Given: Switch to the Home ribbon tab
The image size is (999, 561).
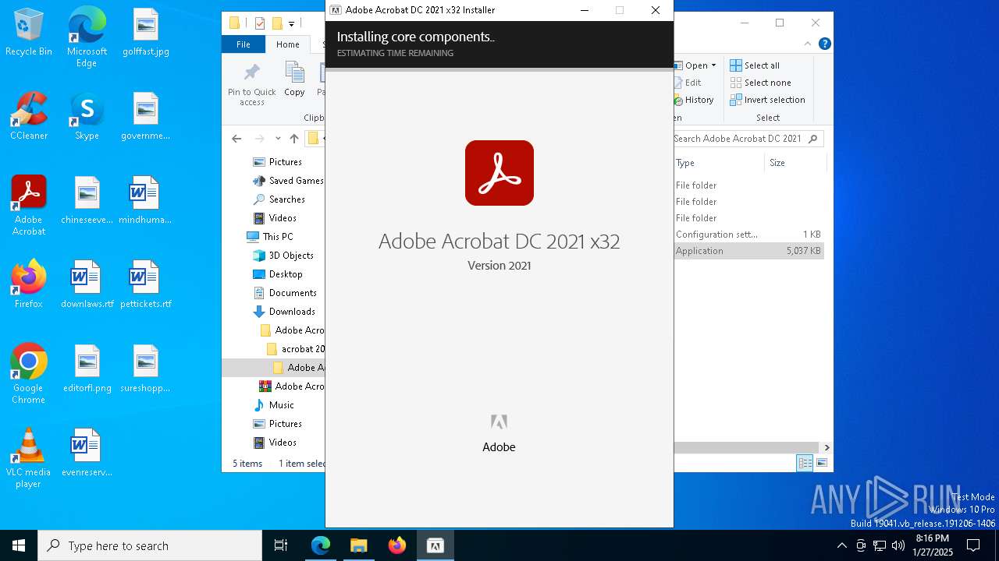Looking at the screenshot, I should click(287, 44).
